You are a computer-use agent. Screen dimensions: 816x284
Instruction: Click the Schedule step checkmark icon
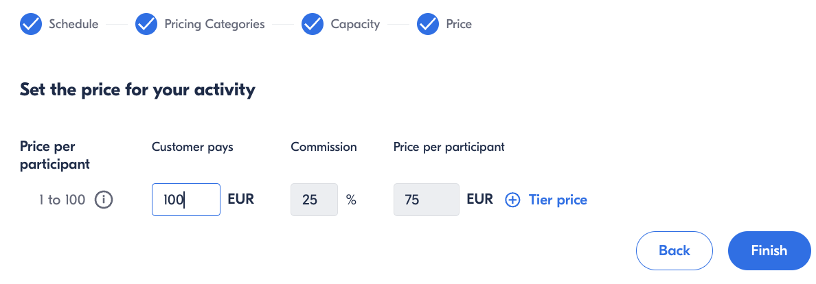[x=31, y=24]
